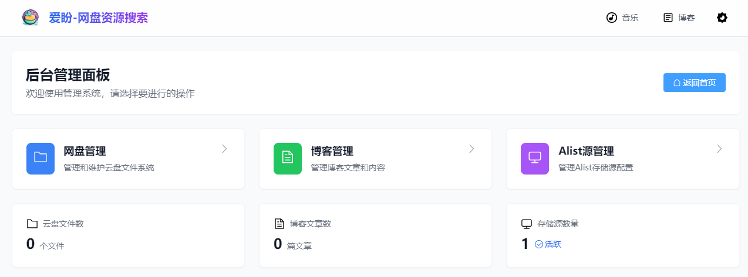This screenshot has width=748, height=277.
Task: Click the green document icon for 博客管理
Action: coord(288,159)
